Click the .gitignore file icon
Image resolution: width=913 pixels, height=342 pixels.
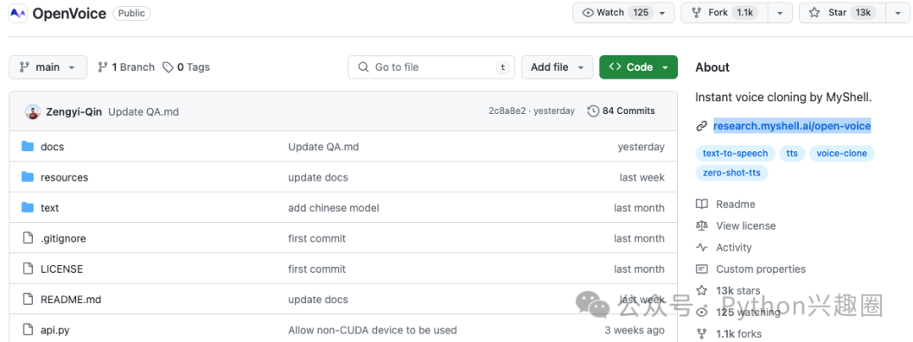(27, 238)
